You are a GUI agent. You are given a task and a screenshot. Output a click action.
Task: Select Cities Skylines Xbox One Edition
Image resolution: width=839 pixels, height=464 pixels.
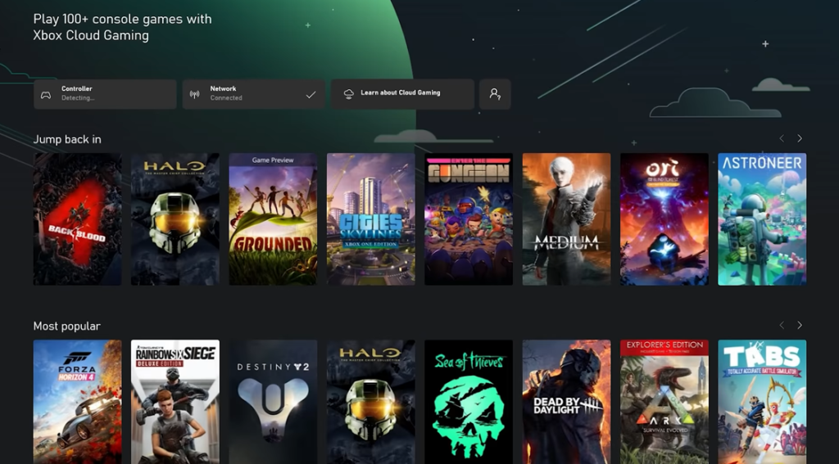pos(371,219)
